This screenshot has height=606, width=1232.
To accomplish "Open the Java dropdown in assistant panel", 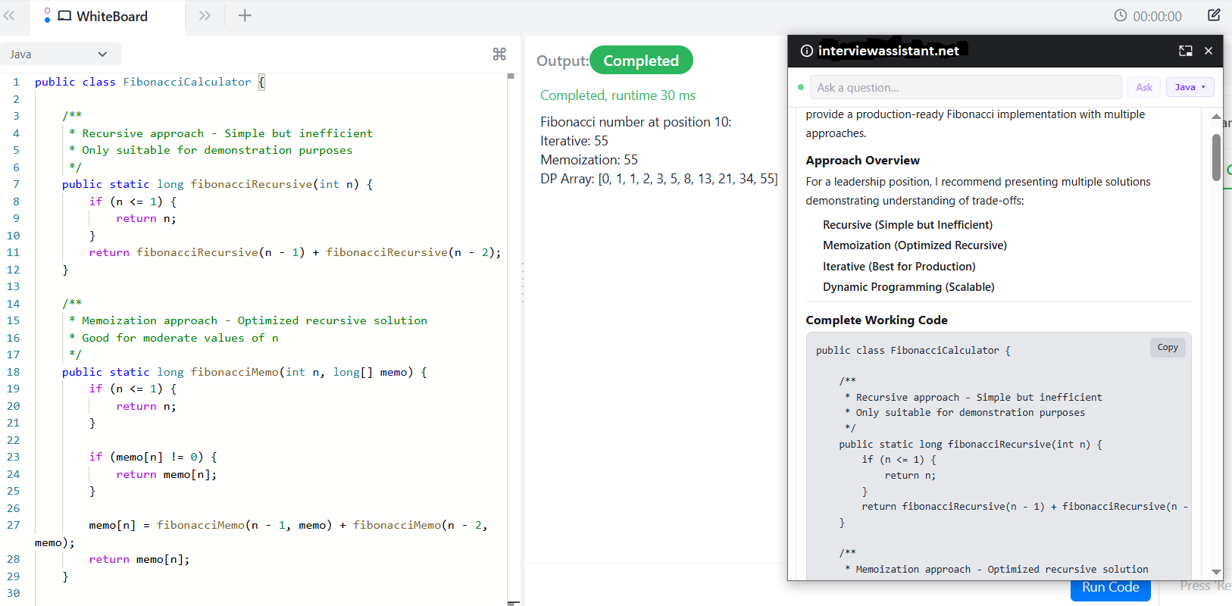I will tap(1190, 87).
